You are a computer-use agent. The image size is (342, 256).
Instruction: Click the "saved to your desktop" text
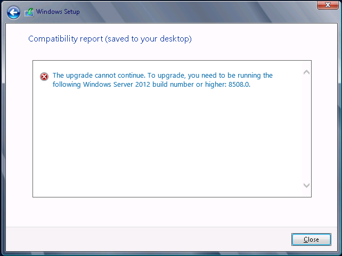(149, 39)
